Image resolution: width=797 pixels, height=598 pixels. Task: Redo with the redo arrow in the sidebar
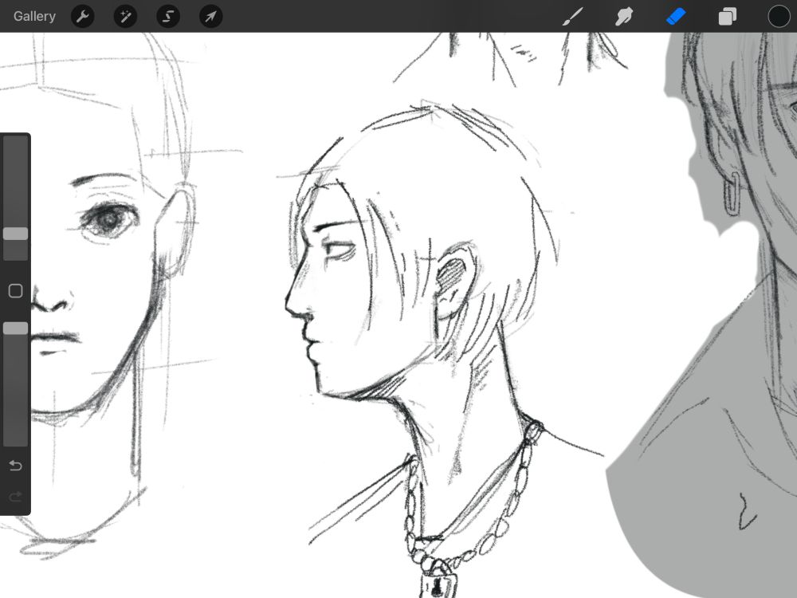(x=15, y=496)
